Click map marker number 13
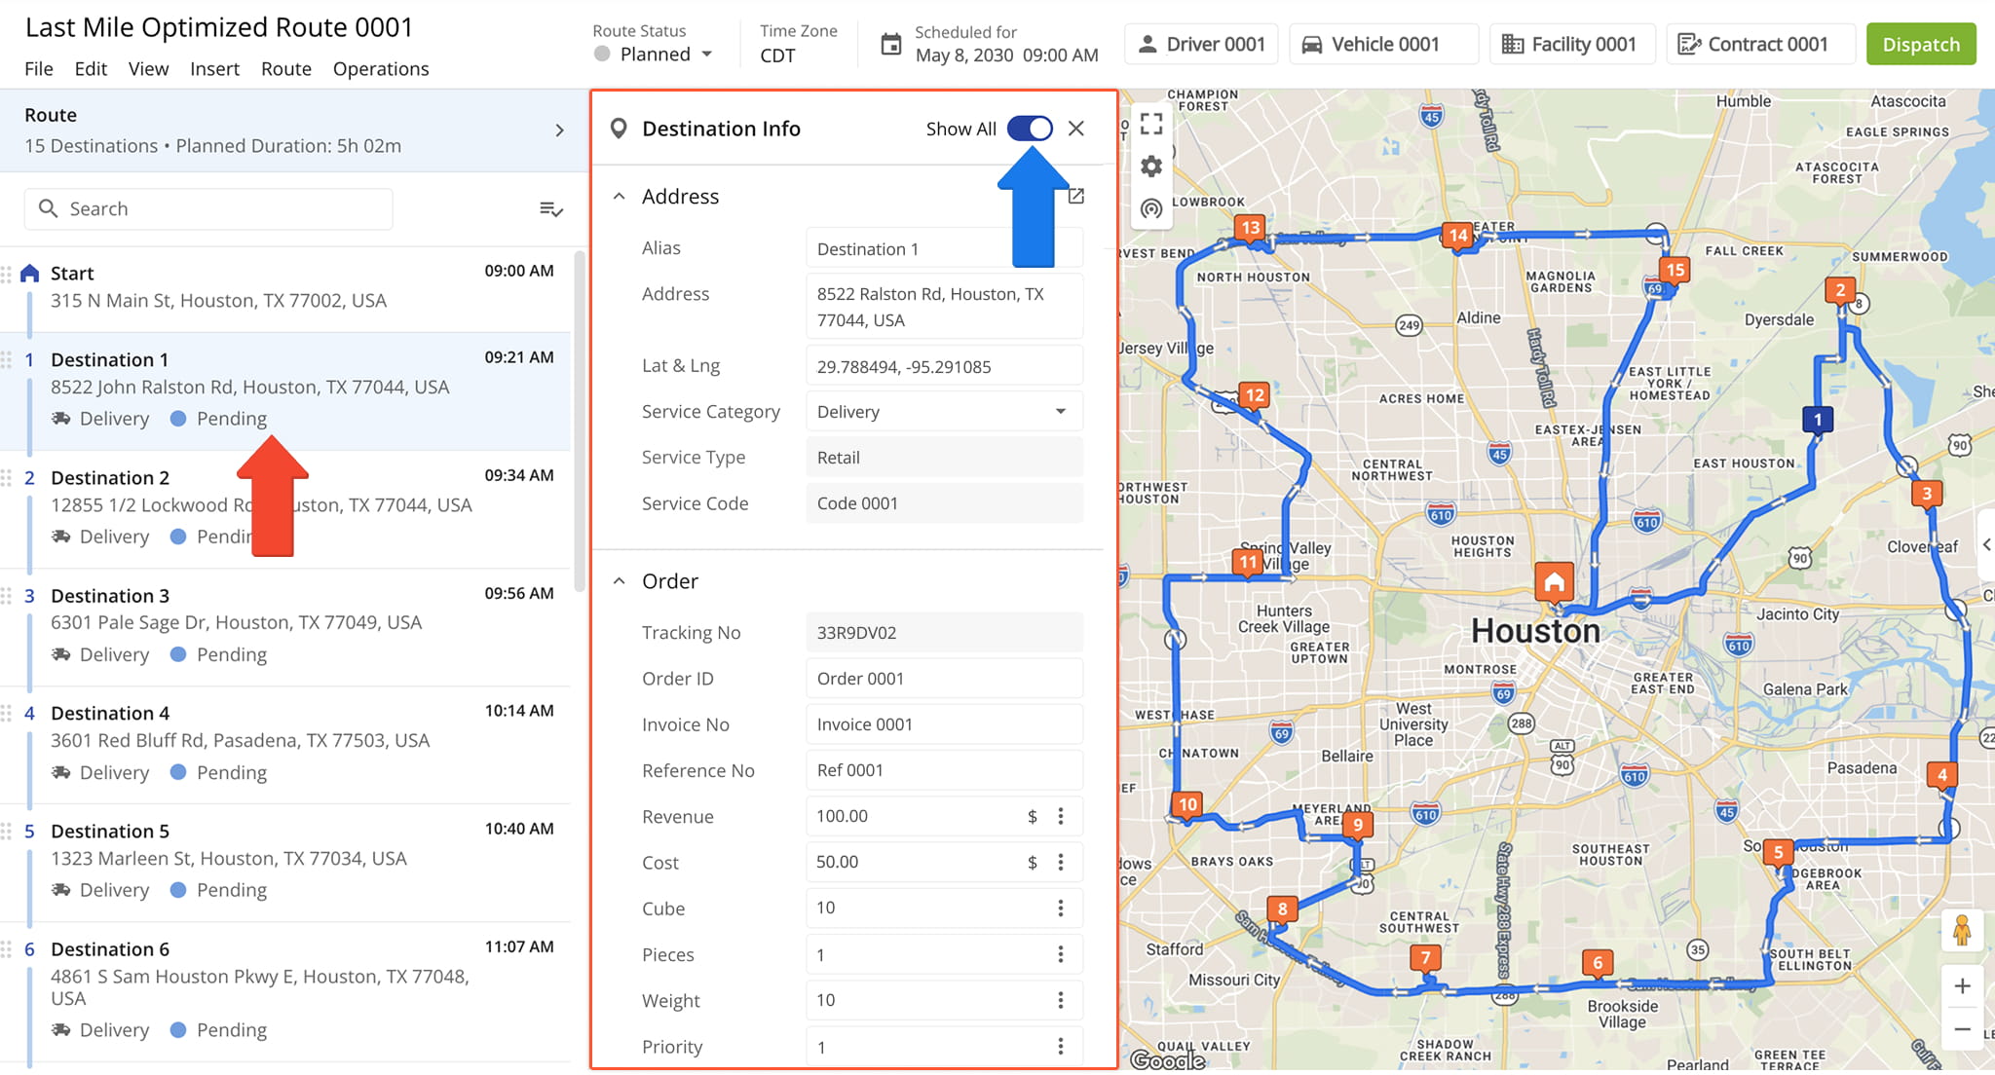The height and width of the screenshot is (1075, 1995). pyautogui.click(x=1251, y=228)
